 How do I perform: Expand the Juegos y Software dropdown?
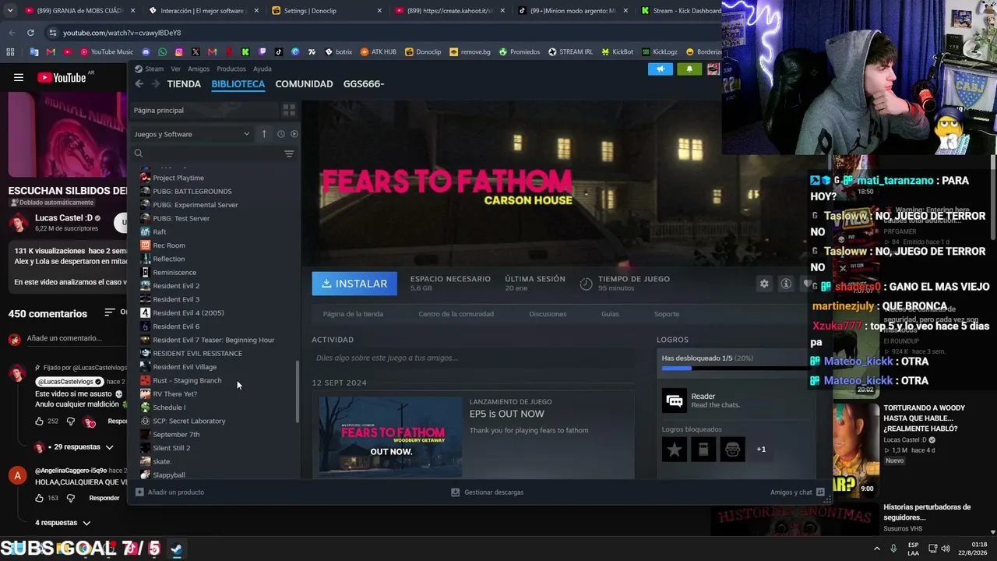point(192,134)
